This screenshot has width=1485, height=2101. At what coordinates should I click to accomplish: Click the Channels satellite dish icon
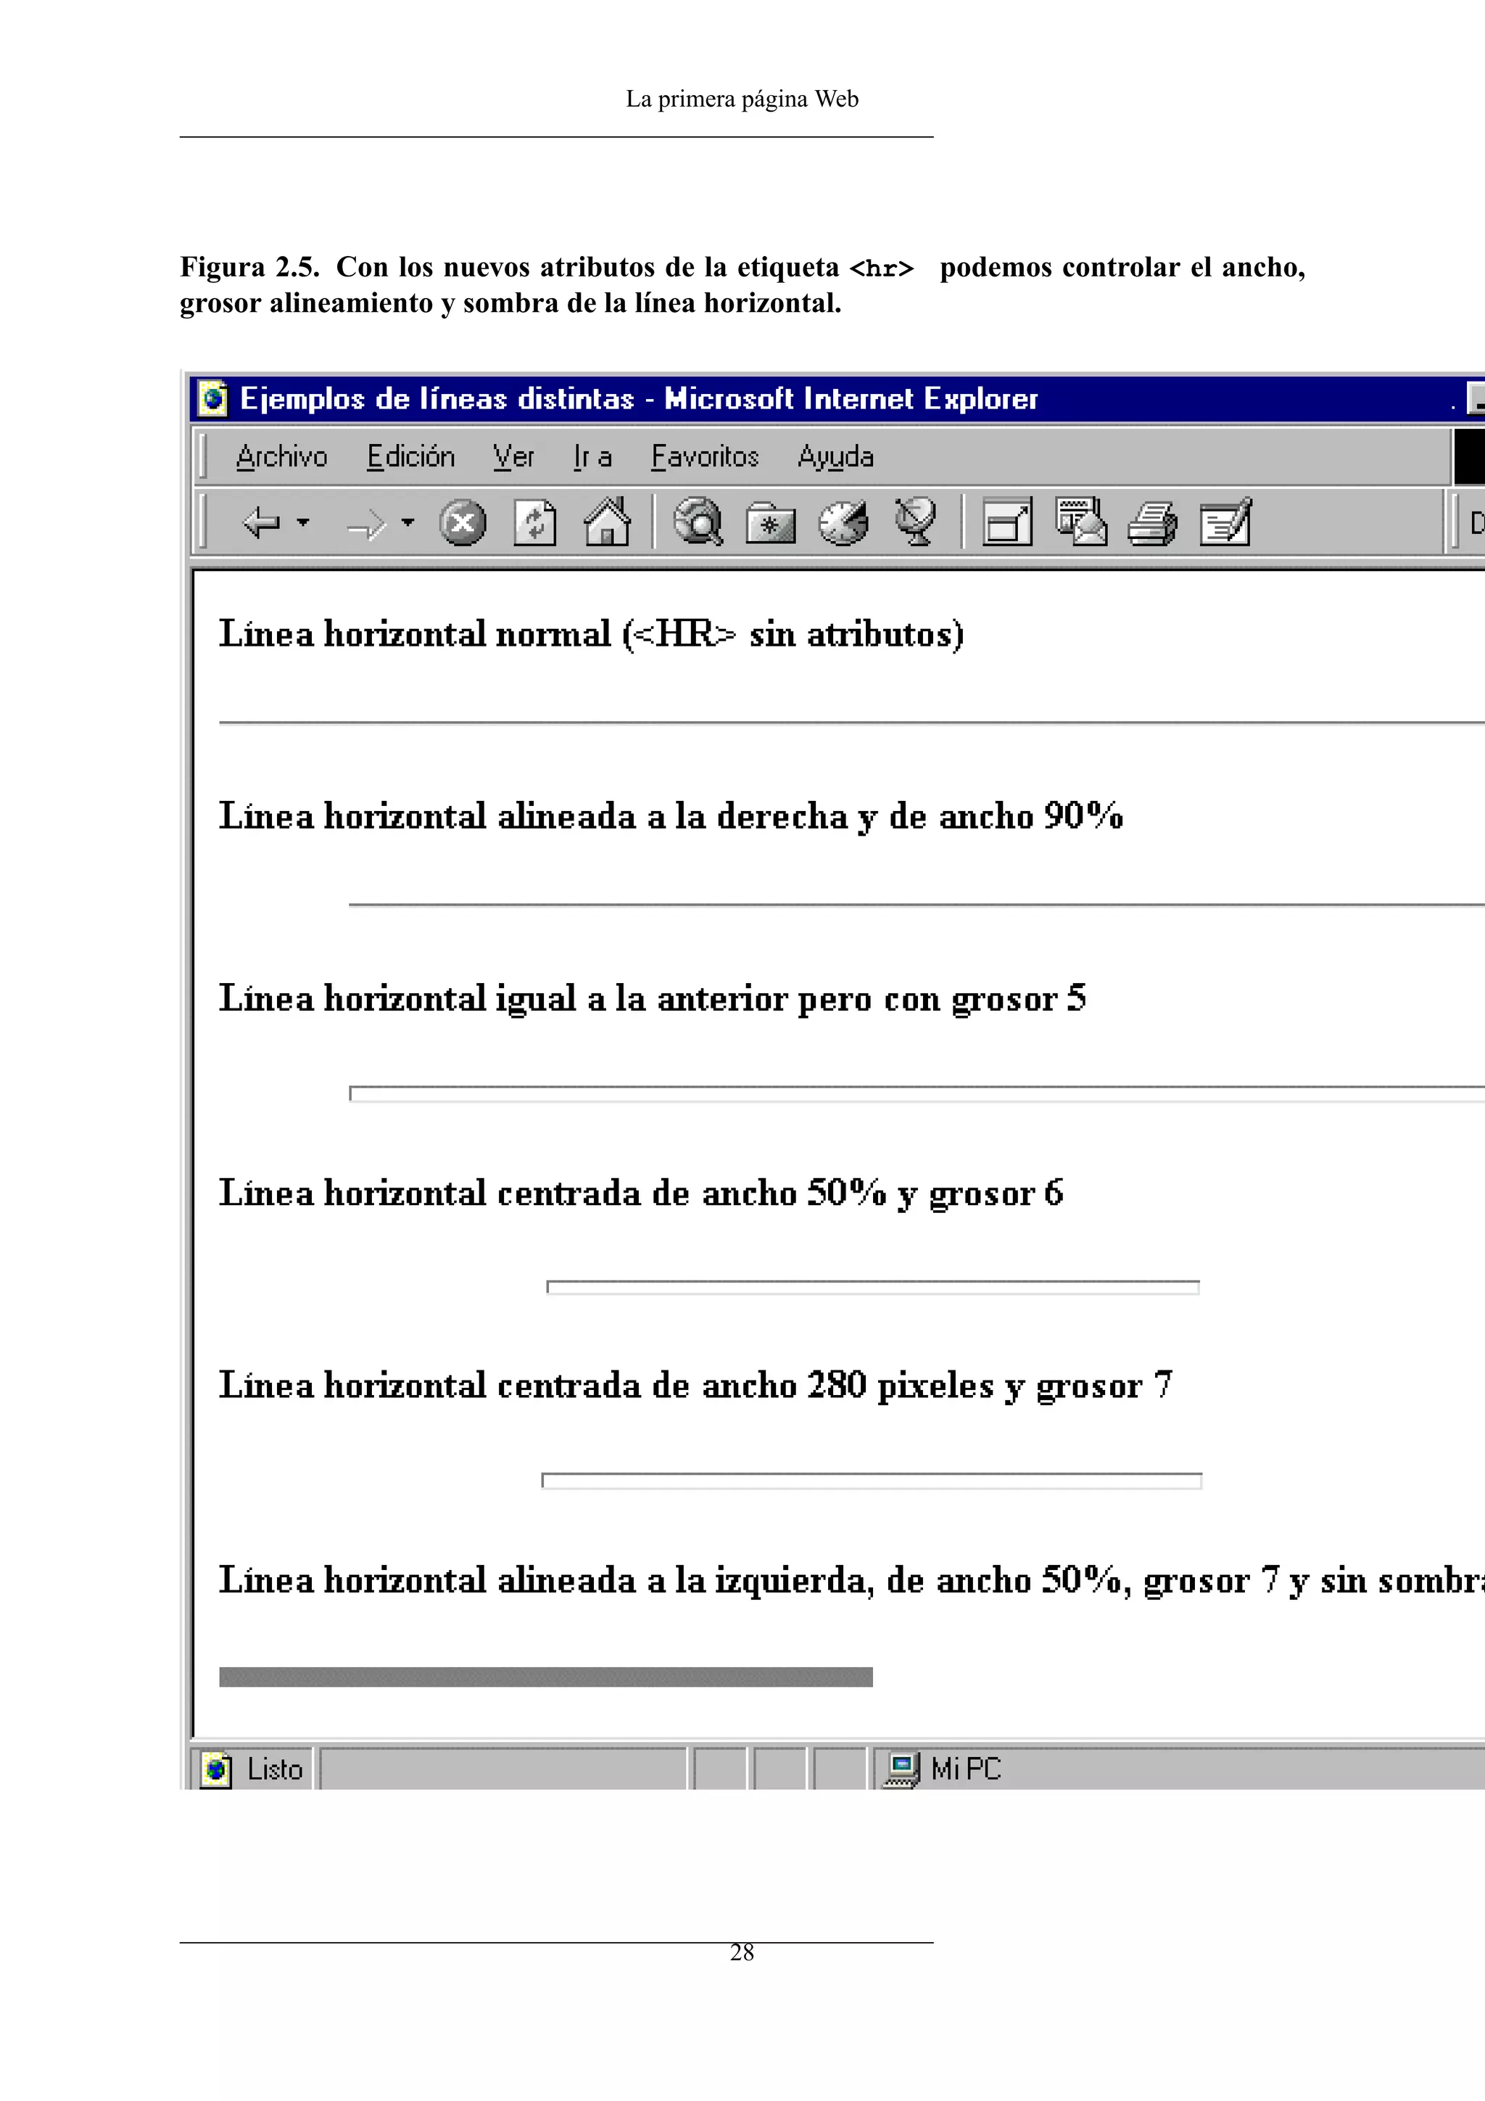(915, 522)
